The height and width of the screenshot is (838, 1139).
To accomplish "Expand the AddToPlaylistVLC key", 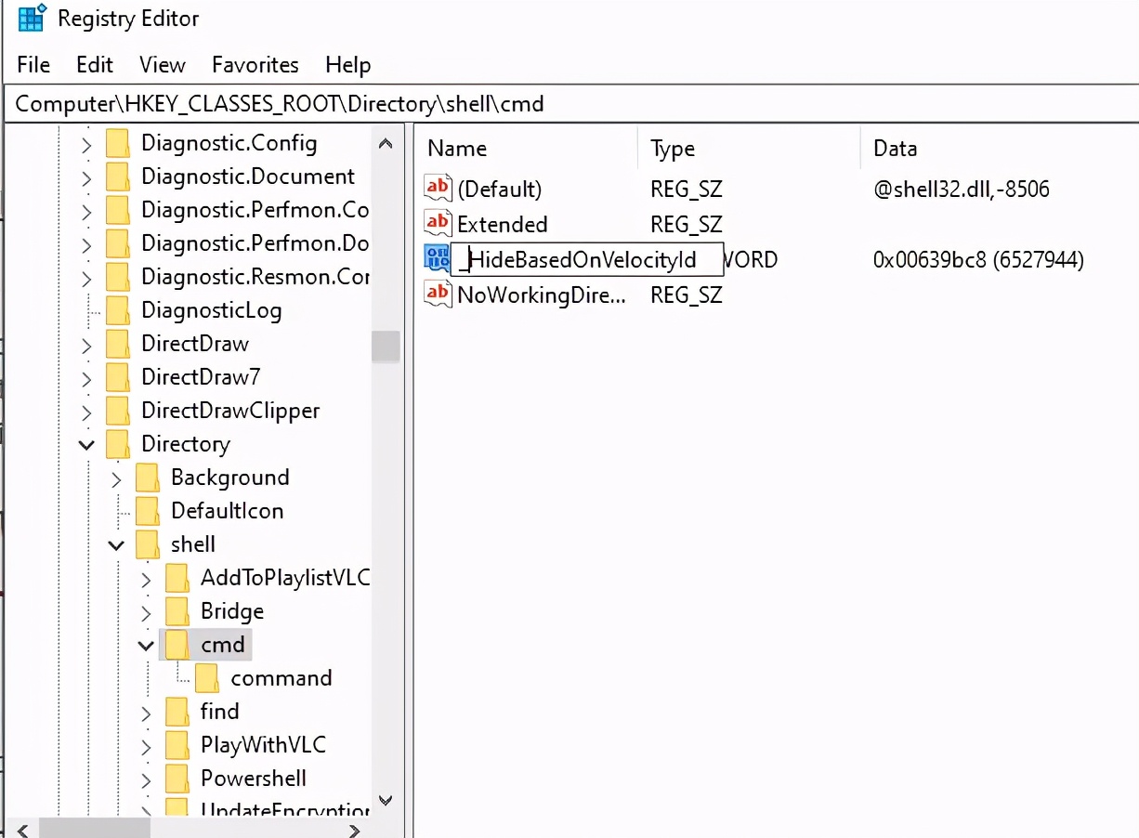I will point(146,577).
